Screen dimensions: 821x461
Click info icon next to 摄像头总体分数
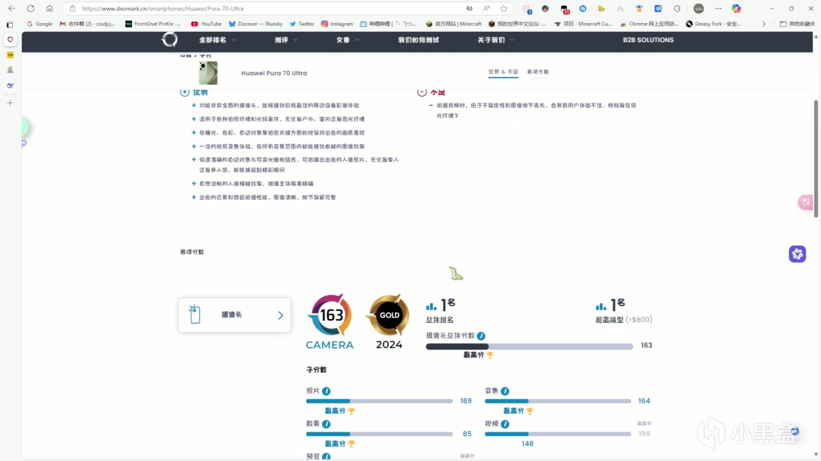[481, 336]
